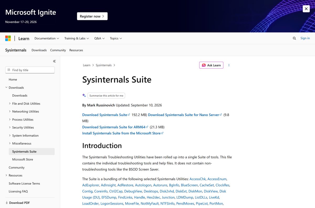Open the more actions ellipsis menu
Screen dimensions: 315x208
coord(229,65)
